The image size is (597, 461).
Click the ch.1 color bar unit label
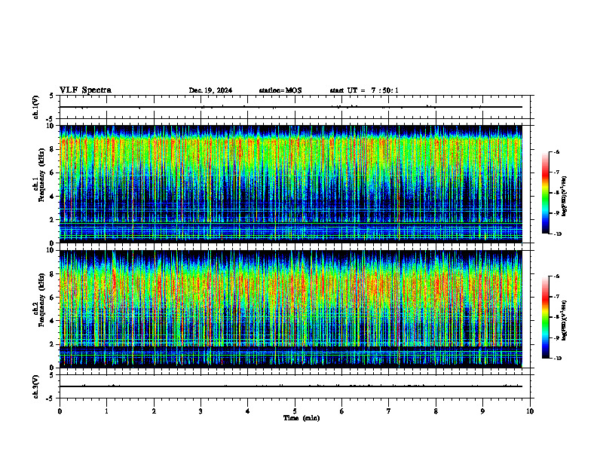coord(565,196)
